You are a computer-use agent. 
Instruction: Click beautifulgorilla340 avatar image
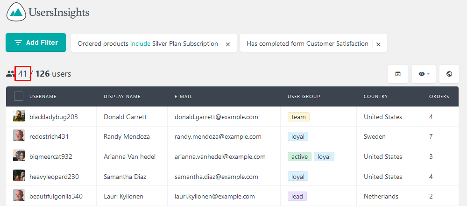point(19,195)
